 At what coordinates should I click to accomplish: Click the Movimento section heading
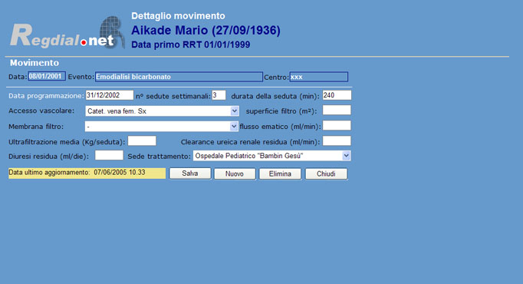[x=35, y=63]
